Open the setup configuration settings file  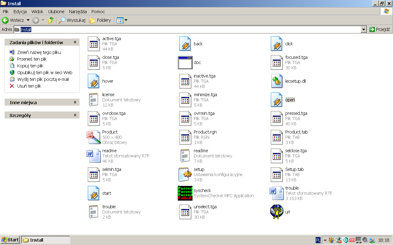point(185,174)
